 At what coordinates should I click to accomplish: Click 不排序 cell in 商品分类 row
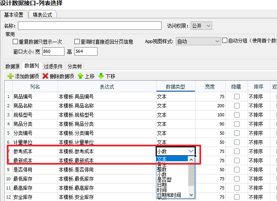[258, 124]
